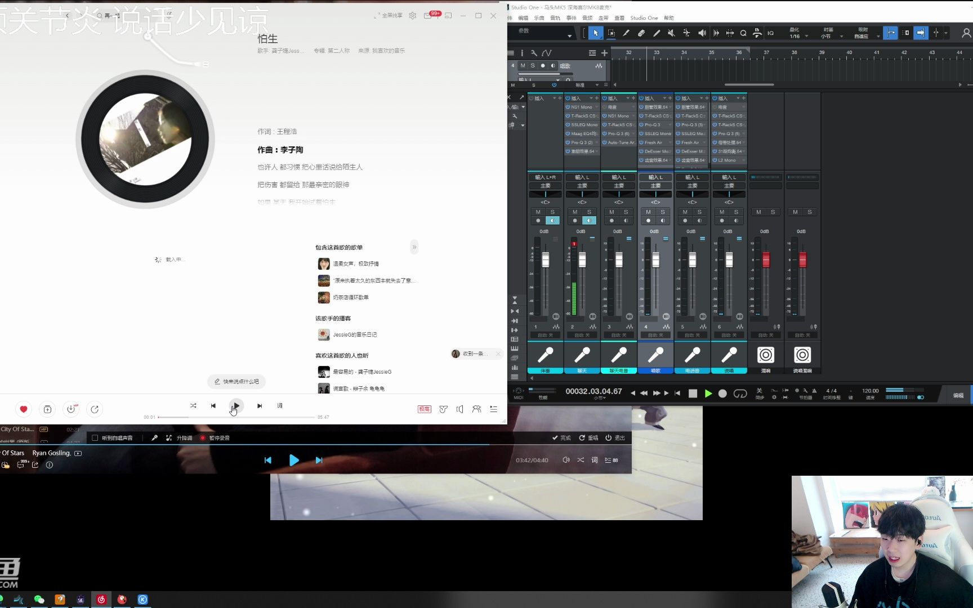Add a track with the plus icon
Viewport: 973px width, 608px height.
tap(604, 53)
